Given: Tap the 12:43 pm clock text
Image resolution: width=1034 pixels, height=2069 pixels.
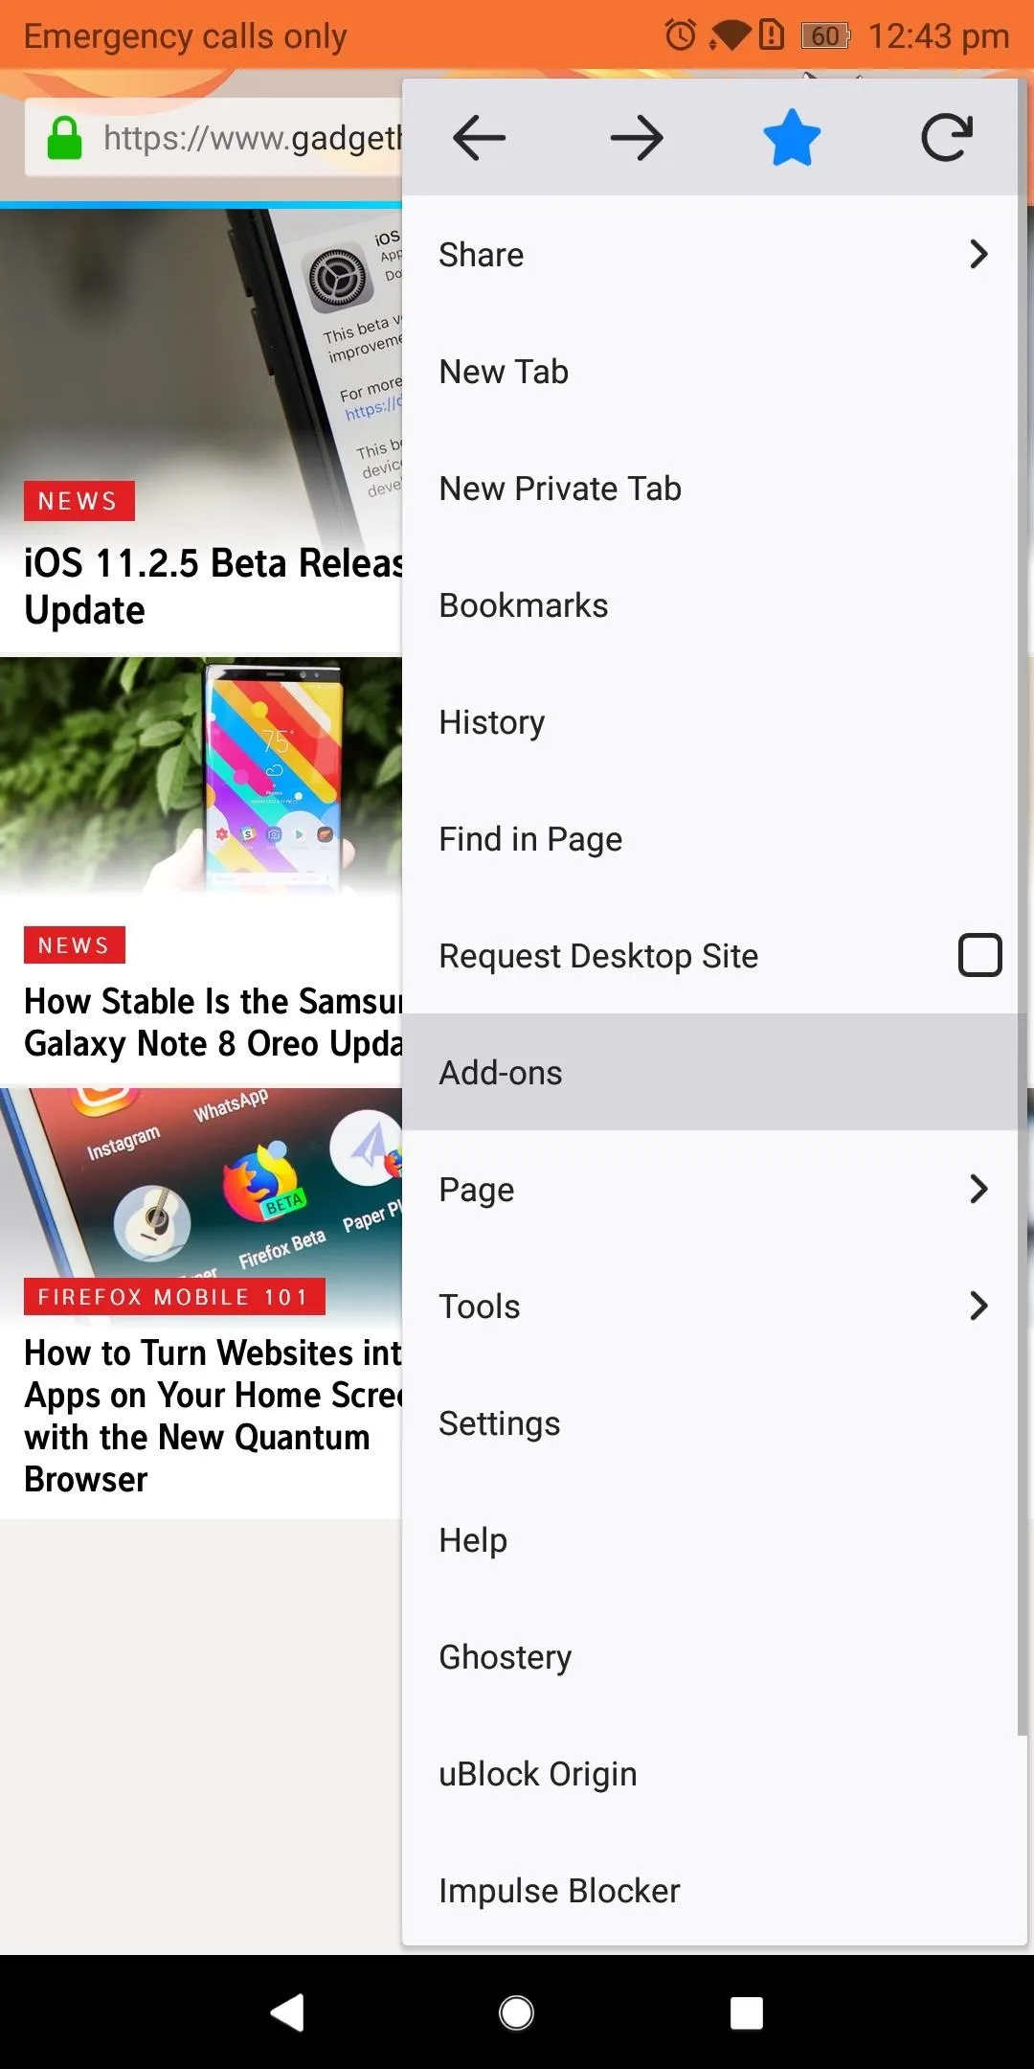Looking at the screenshot, I should click(x=938, y=36).
